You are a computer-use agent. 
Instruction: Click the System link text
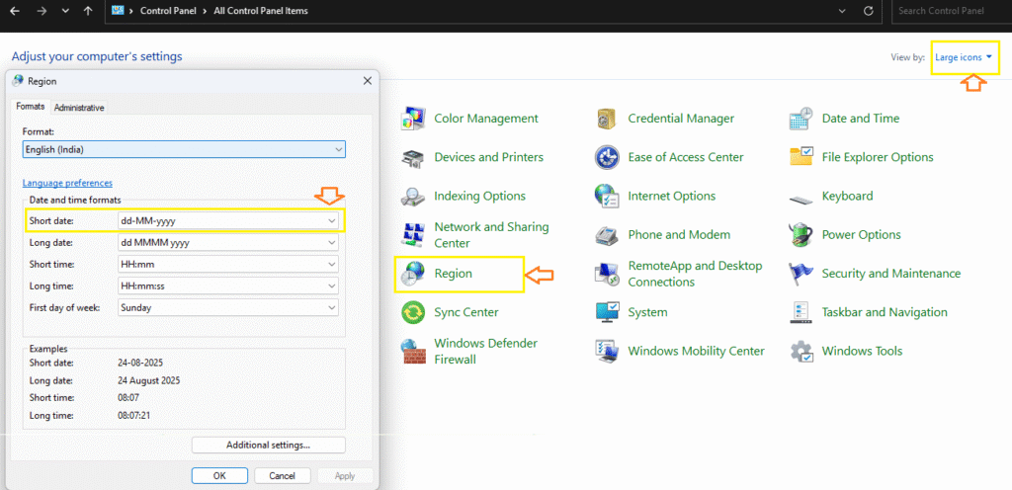tap(647, 312)
